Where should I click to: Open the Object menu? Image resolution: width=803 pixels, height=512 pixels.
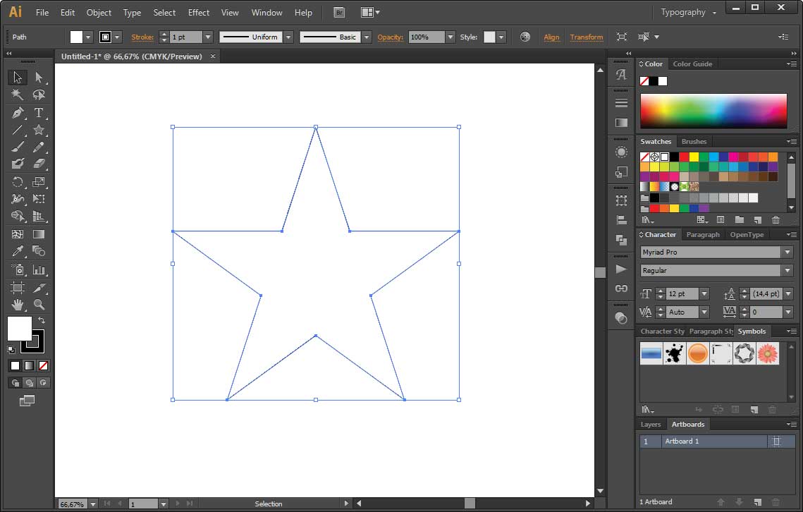[x=99, y=12]
